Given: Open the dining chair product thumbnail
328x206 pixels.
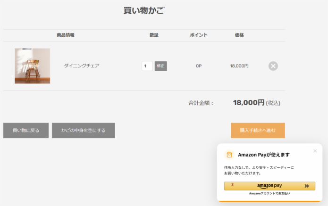Looking at the screenshot, I should [32, 66].
